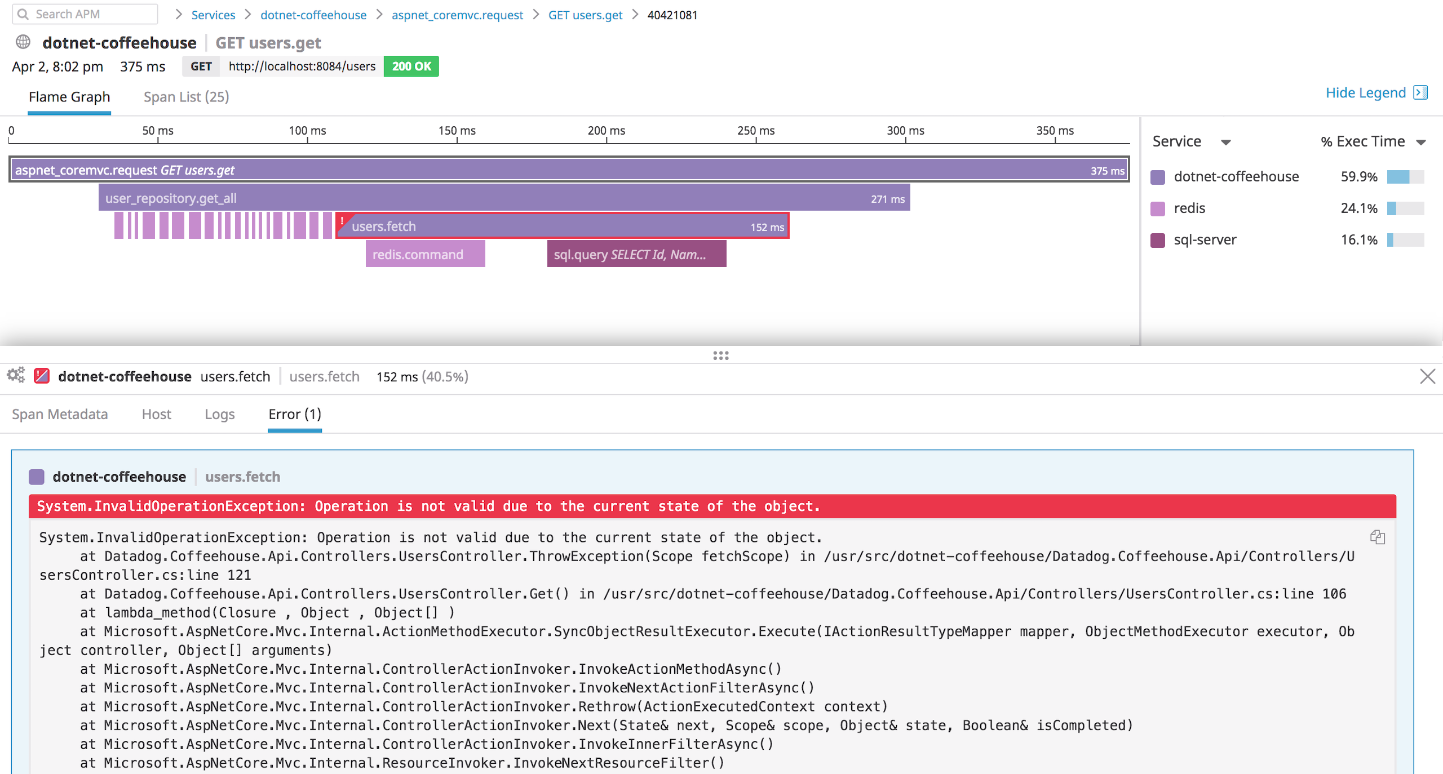
Task: Open the GET users.get breadcrumb
Action: pyautogui.click(x=585, y=15)
